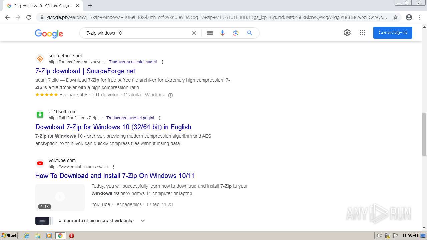The height and width of the screenshot is (240, 427).
Task: Open Chrome three-dot menu
Action: point(420,17)
